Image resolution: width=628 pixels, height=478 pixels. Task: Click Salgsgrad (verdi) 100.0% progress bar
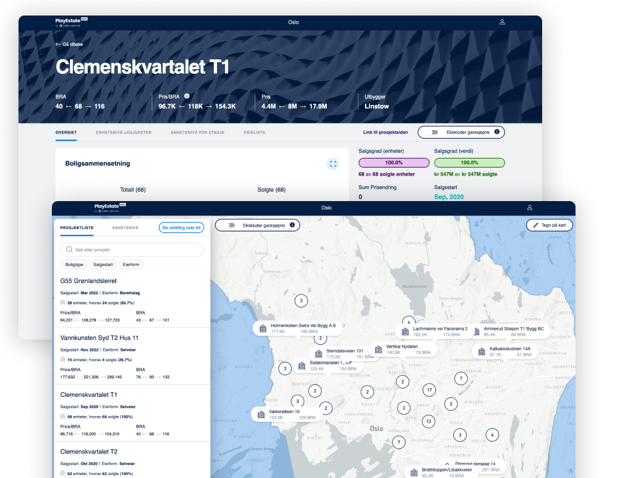469,163
